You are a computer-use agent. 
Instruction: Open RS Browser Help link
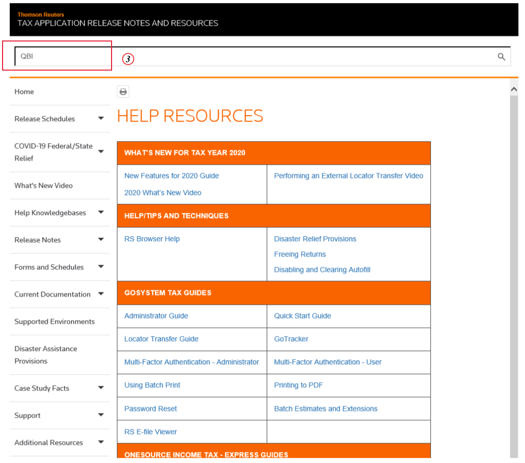click(152, 239)
